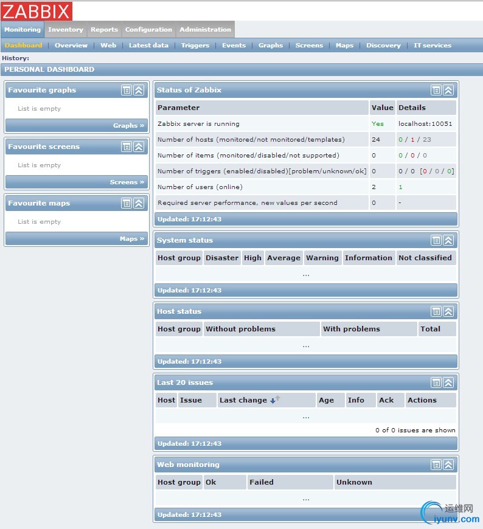
Task: Click 'Number of users (online)' row
Action: (x=305, y=187)
